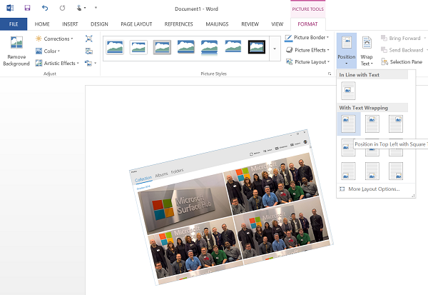428x295 pixels.
Task: Apply the black double frame picture style
Action: tap(256, 47)
